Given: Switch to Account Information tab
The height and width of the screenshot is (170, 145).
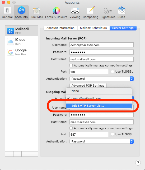Looking at the screenshot, I should (x=60, y=28).
